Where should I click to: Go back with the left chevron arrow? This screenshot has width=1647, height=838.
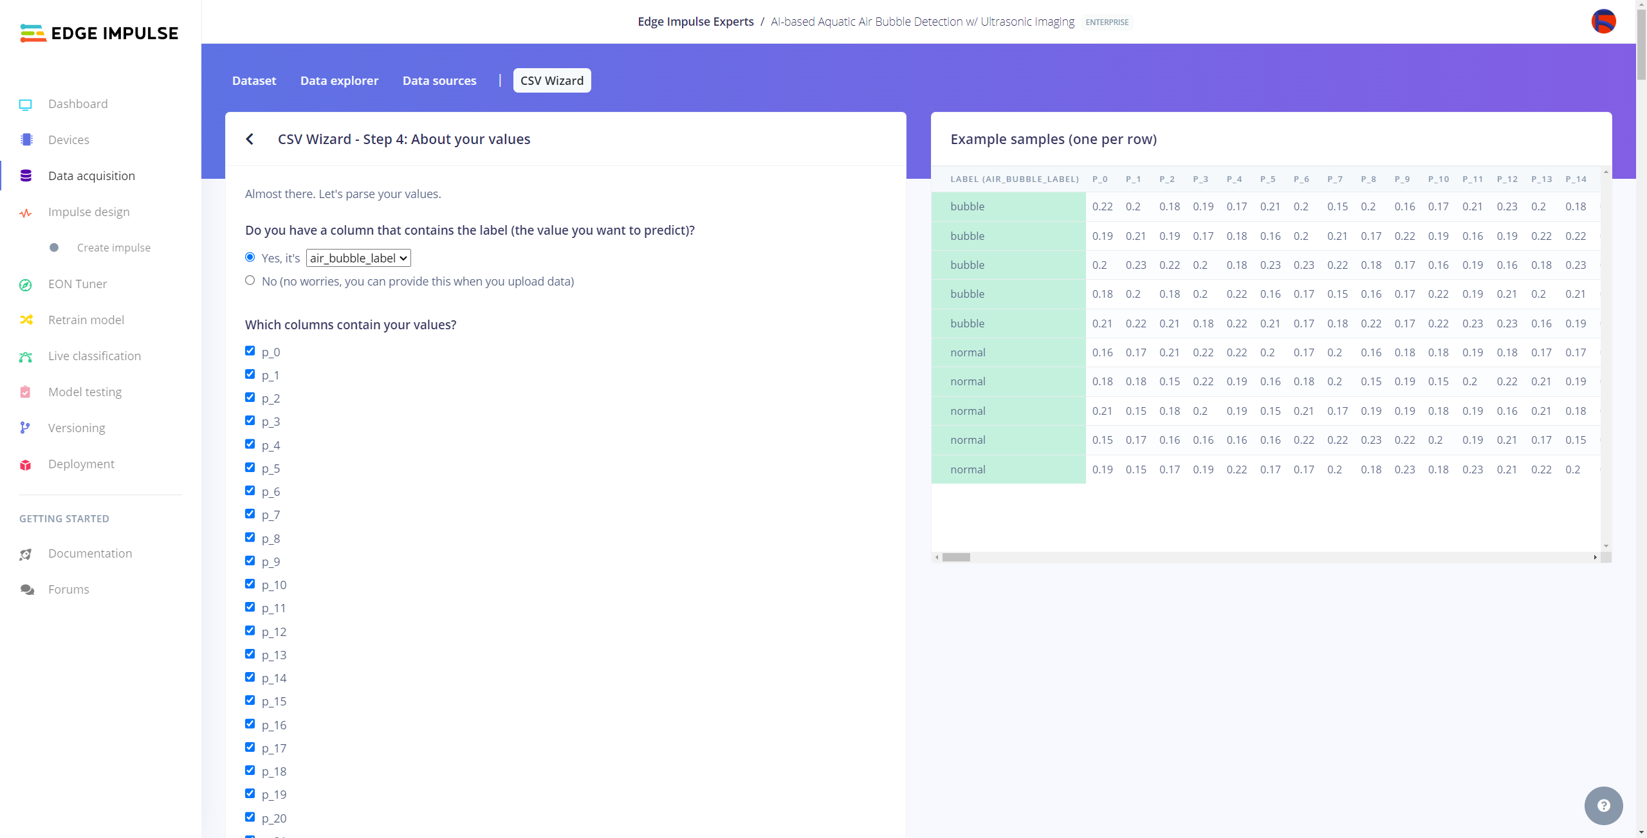click(250, 140)
